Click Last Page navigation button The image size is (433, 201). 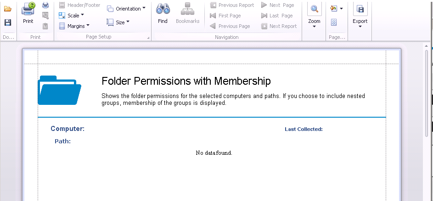[277, 16]
